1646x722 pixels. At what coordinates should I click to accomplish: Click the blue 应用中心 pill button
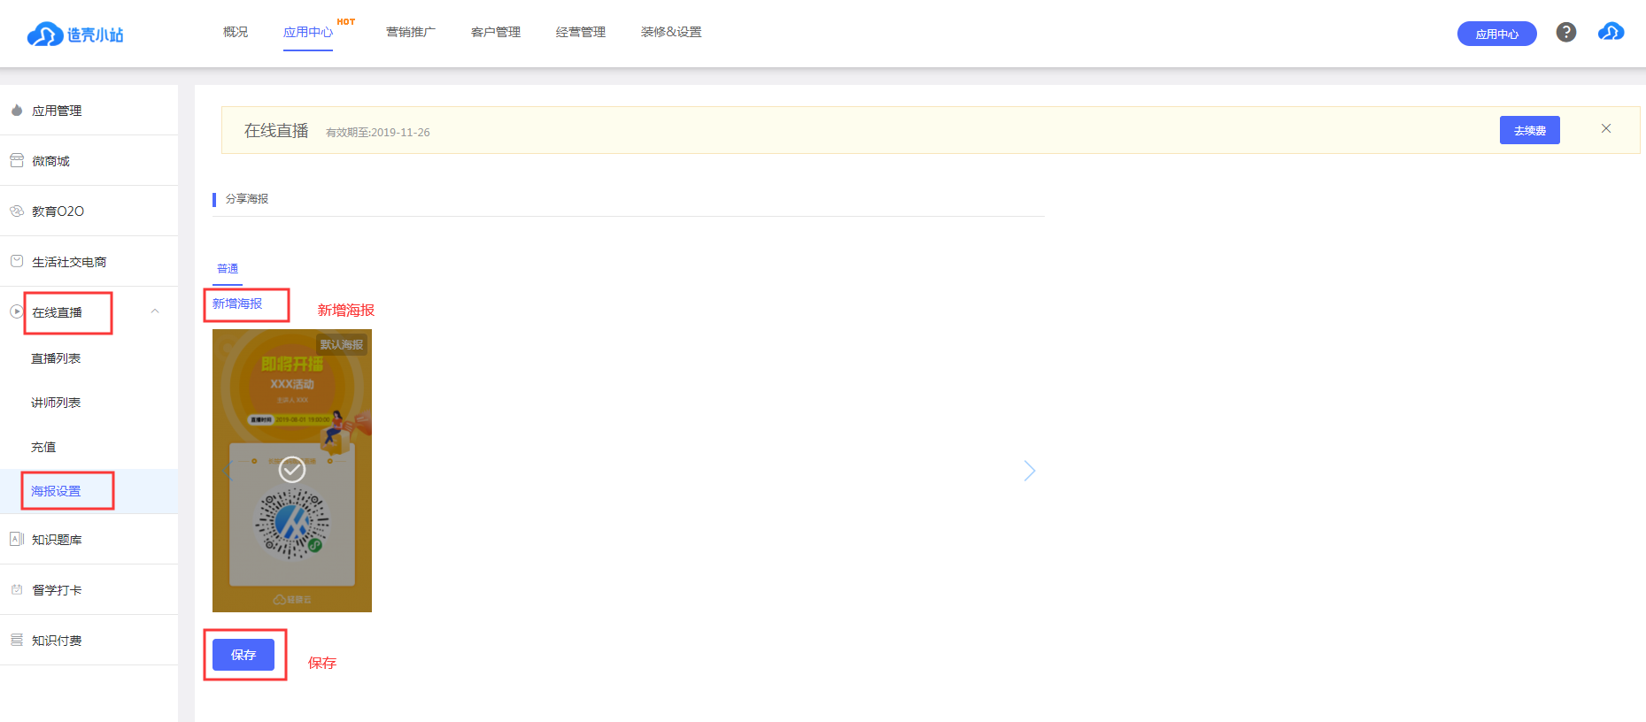[1497, 34]
